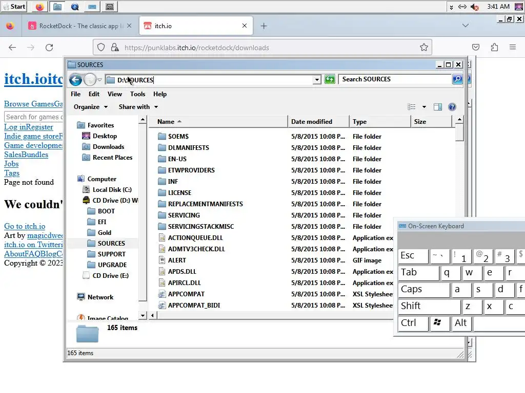This screenshot has width=525, height=393.
Task: Expand the Share with dropdown
Action: coord(138,107)
